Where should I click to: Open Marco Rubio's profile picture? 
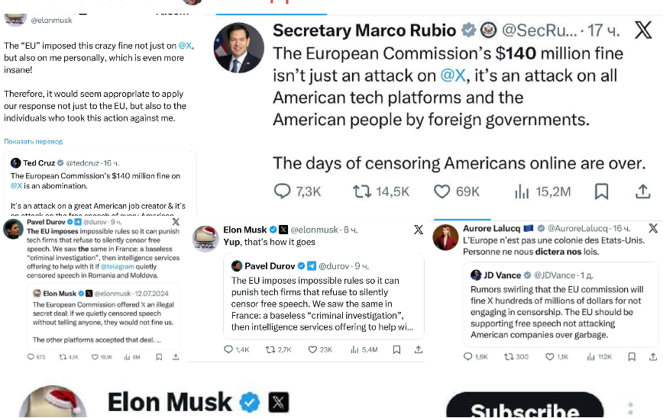pyautogui.click(x=238, y=47)
